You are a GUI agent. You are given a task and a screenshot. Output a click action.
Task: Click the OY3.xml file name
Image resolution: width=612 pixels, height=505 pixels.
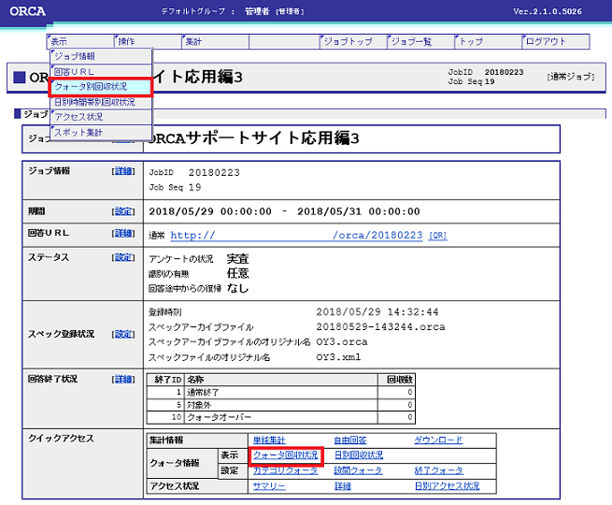click(338, 357)
